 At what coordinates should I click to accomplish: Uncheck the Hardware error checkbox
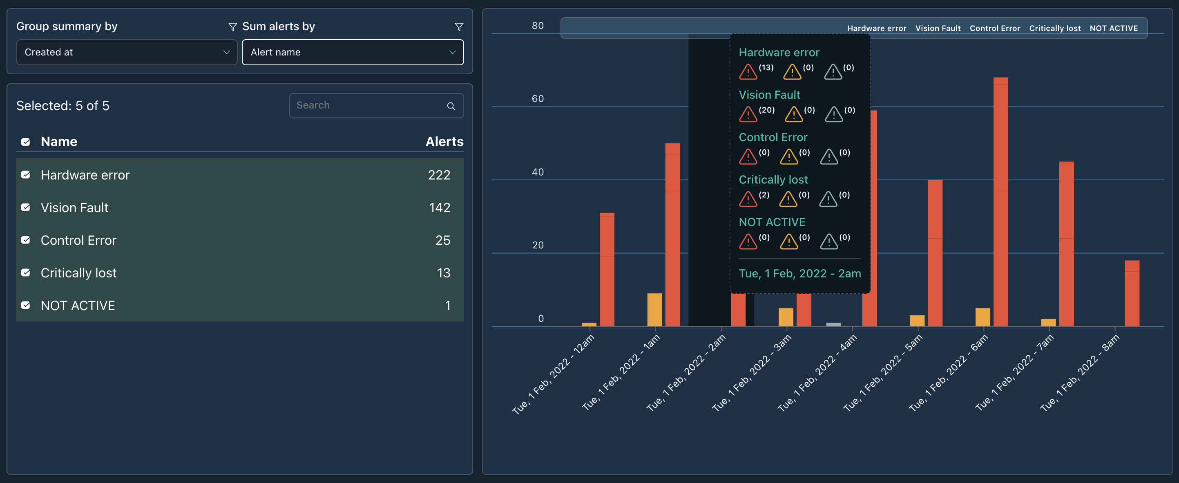pos(26,175)
